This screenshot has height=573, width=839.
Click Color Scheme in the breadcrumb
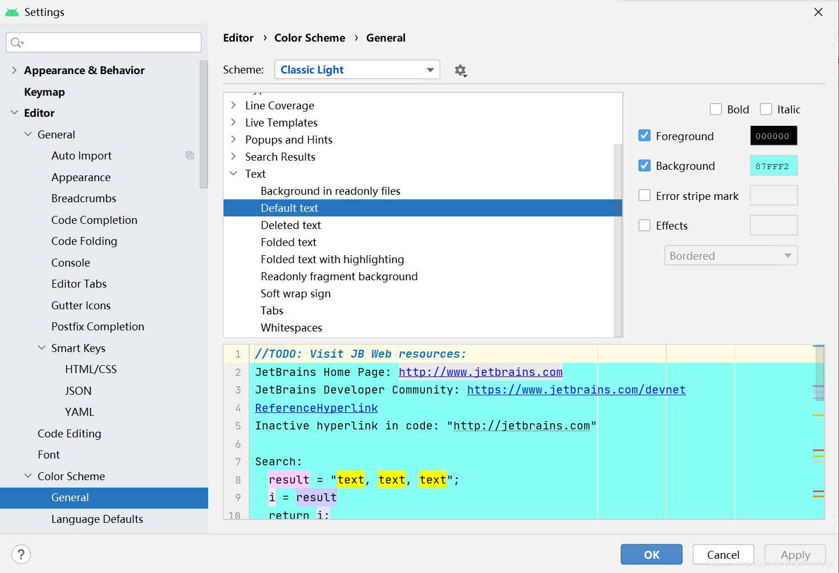310,38
